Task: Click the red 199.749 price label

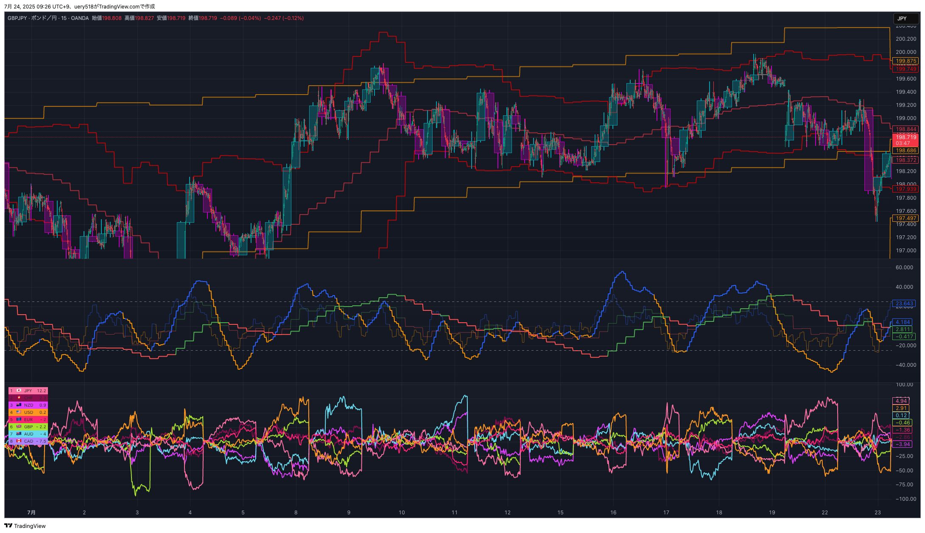Action: click(x=905, y=69)
